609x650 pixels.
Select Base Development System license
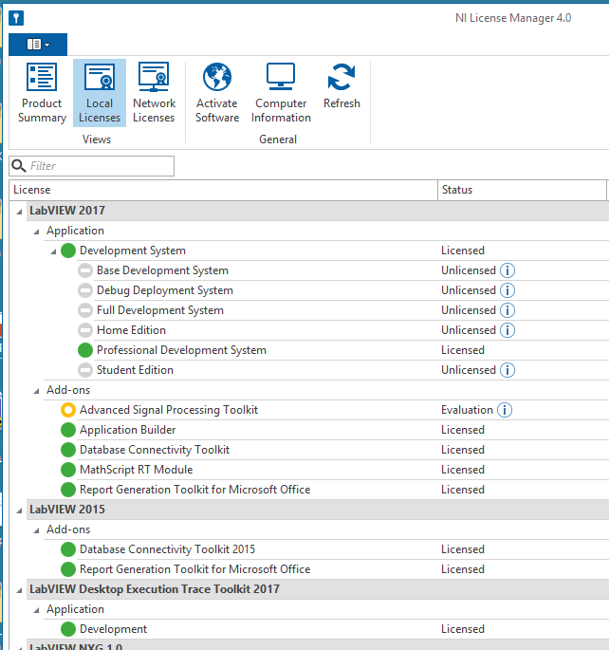tap(162, 270)
